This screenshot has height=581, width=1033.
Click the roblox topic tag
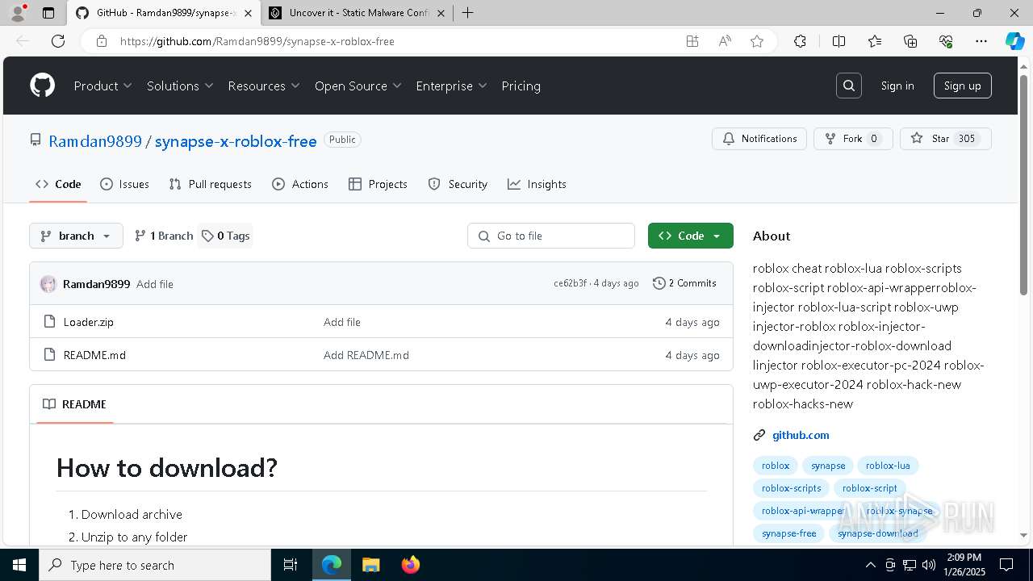(x=776, y=466)
